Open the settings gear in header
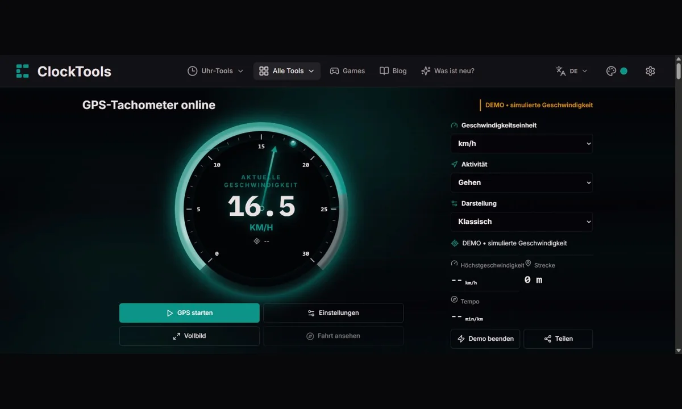This screenshot has height=409, width=682. [x=651, y=71]
